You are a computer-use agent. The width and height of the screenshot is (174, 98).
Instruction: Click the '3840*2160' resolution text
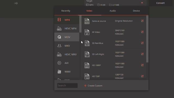[120, 30]
